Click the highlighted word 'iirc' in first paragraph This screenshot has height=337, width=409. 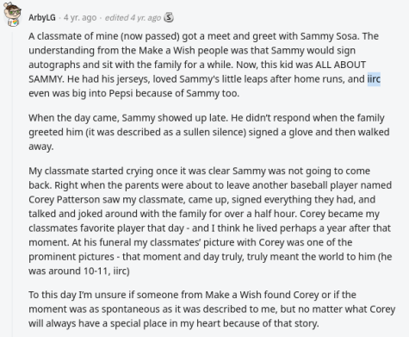pyautogui.click(x=374, y=79)
